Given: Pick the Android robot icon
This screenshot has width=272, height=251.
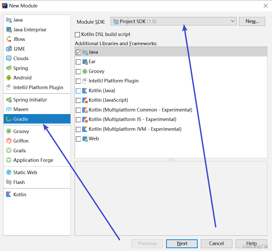Looking at the screenshot, I should pos(9,78).
